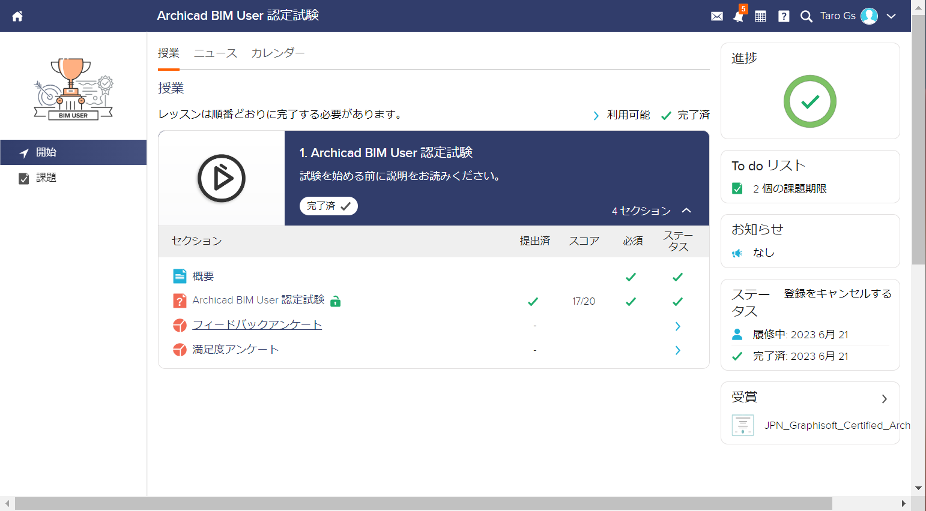Image resolution: width=926 pixels, height=511 pixels.
Task: Click the To do list checkbox icon
Action: click(737, 189)
